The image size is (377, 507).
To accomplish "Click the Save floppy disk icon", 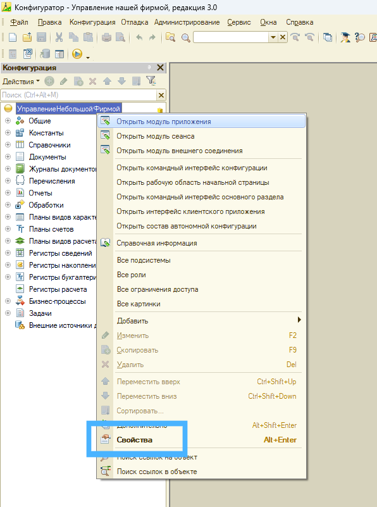I will click(41, 37).
